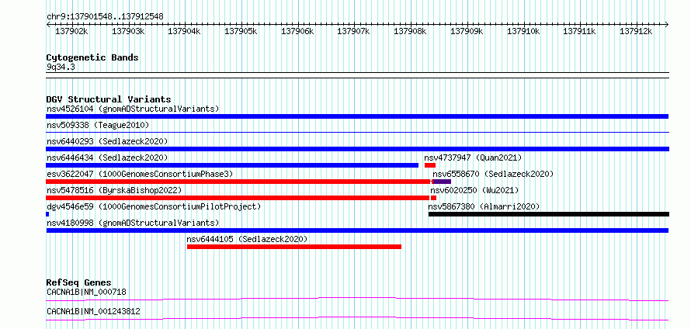Screen dimensions: 691x329
Task: Select the blue bar of variant nsv4526104
Action: click(x=357, y=116)
